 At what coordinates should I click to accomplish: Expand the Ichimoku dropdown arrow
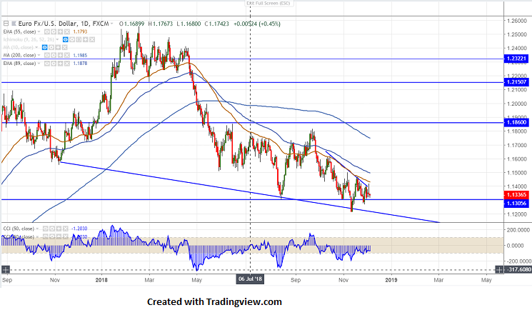pos(57,39)
